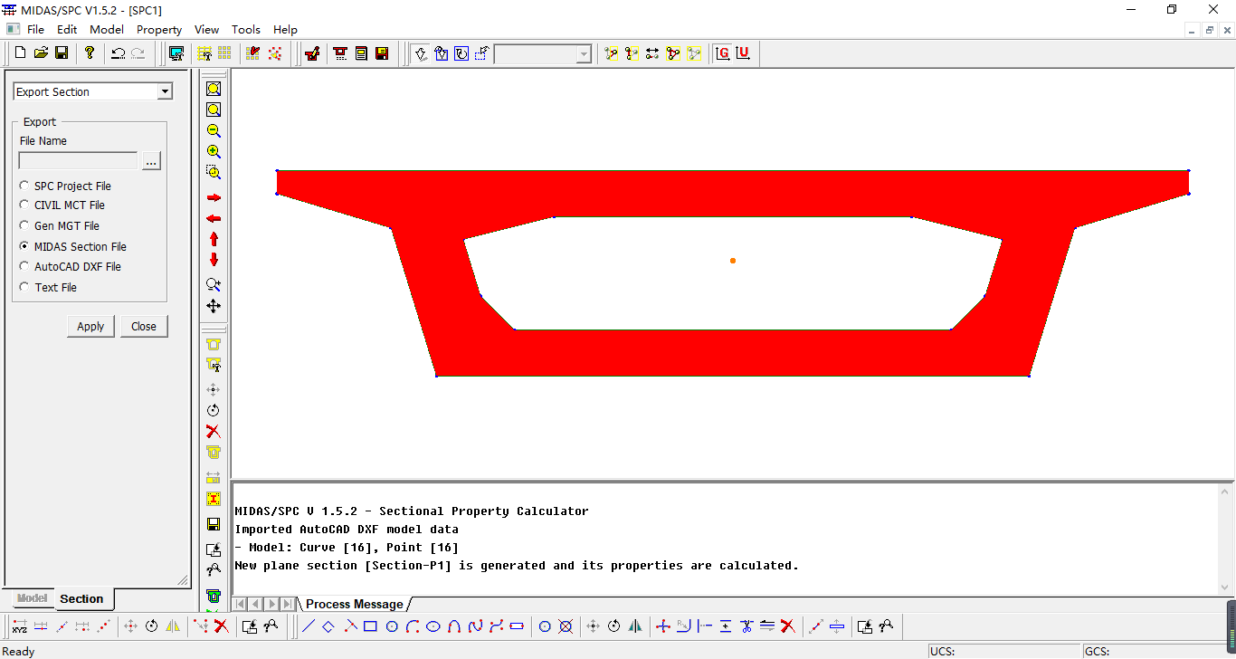Click the red pan-right arrow icon
The width and height of the screenshot is (1236, 659).
[x=214, y=197]
